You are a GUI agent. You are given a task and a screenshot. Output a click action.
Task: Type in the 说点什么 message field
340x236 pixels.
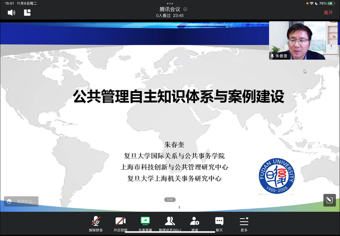(x=26, y=202)
